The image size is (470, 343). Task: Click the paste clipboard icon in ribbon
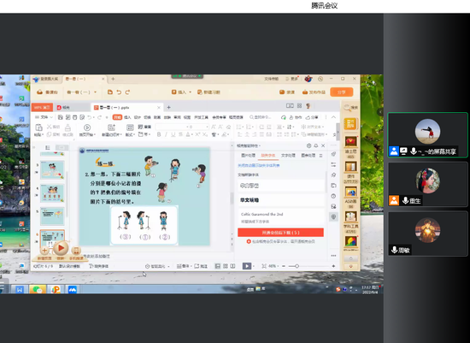click(38, 127)
